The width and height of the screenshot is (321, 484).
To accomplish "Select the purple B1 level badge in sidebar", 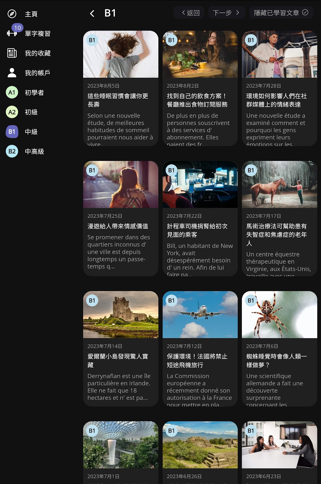I will tap(12, 132).
